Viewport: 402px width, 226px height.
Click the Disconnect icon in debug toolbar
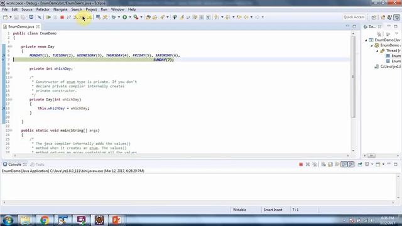point(68,17)
